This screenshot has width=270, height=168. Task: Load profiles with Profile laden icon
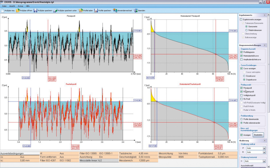[81, 10]
